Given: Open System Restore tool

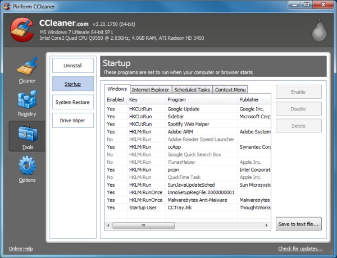Looking at the screenshot, I should [x=73, y=102].
